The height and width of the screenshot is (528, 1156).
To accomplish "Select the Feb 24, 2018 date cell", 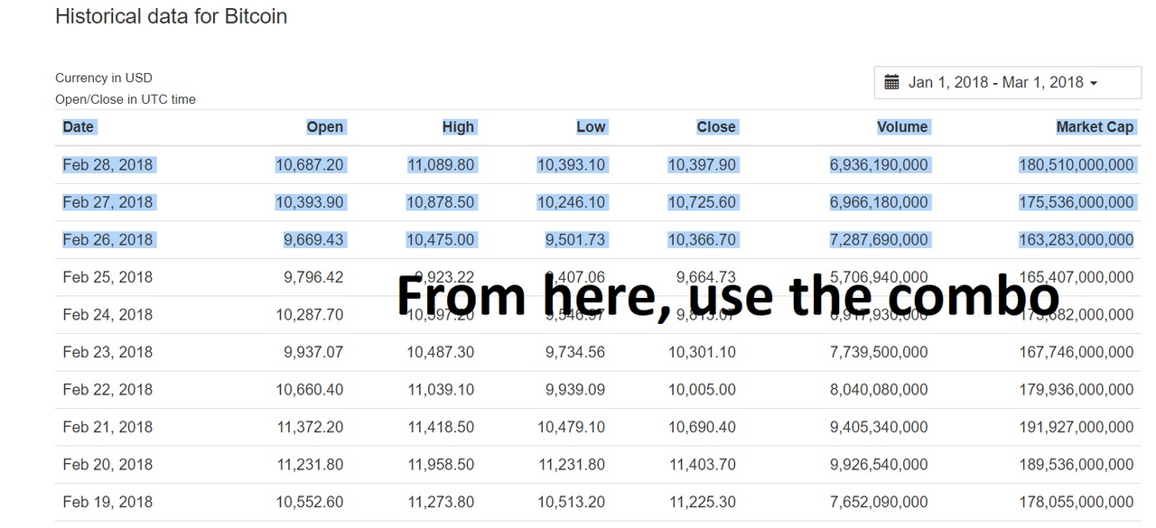I will coord(107,315).
